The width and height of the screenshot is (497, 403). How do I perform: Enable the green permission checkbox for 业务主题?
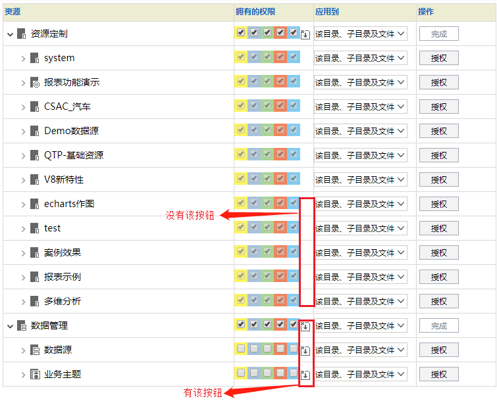pos(267,373)
